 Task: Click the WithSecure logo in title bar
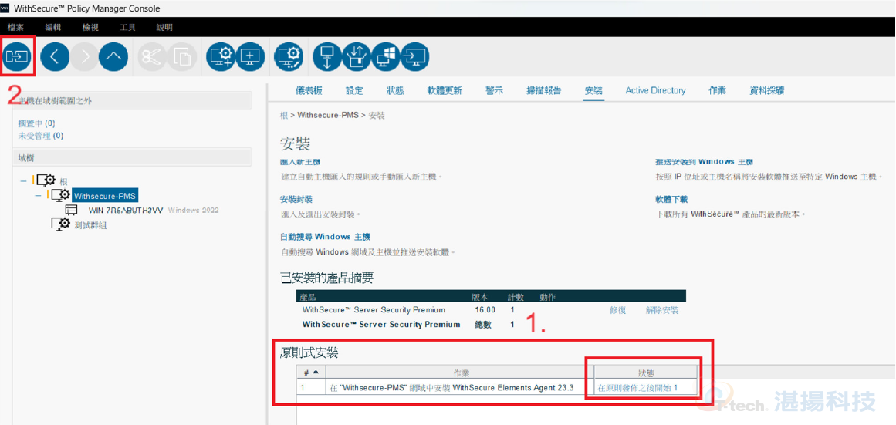click(6, 8)
